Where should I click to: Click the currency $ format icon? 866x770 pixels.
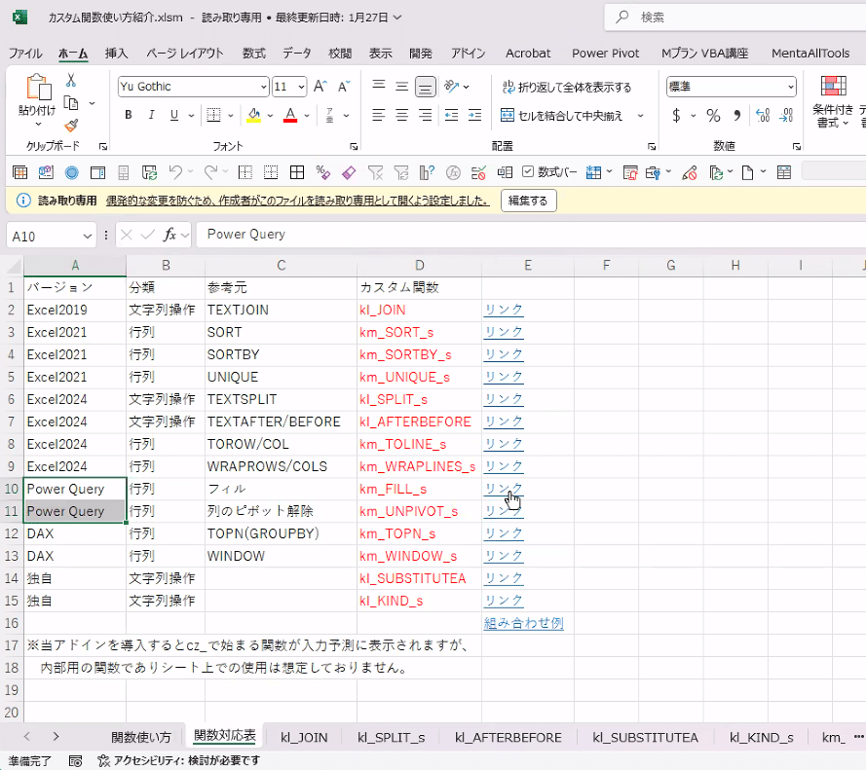[x=676, y=116]
